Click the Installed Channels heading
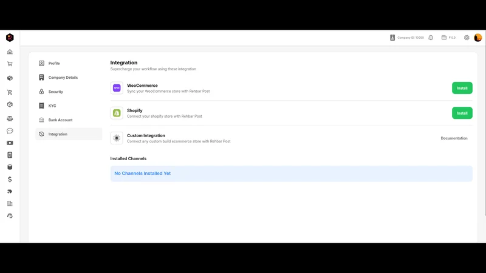 [x=128, y=158]
